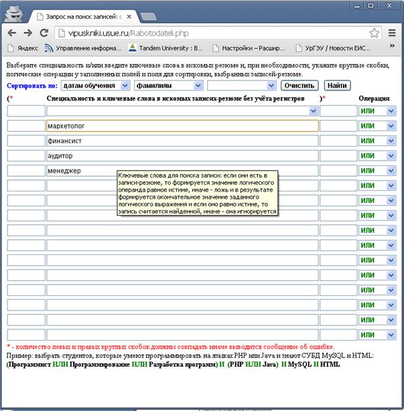Open the УрГЭУ / Новости ЕИС bookmark
The width and height of the screenshot is (404, 411).
(x=333, y=48)
